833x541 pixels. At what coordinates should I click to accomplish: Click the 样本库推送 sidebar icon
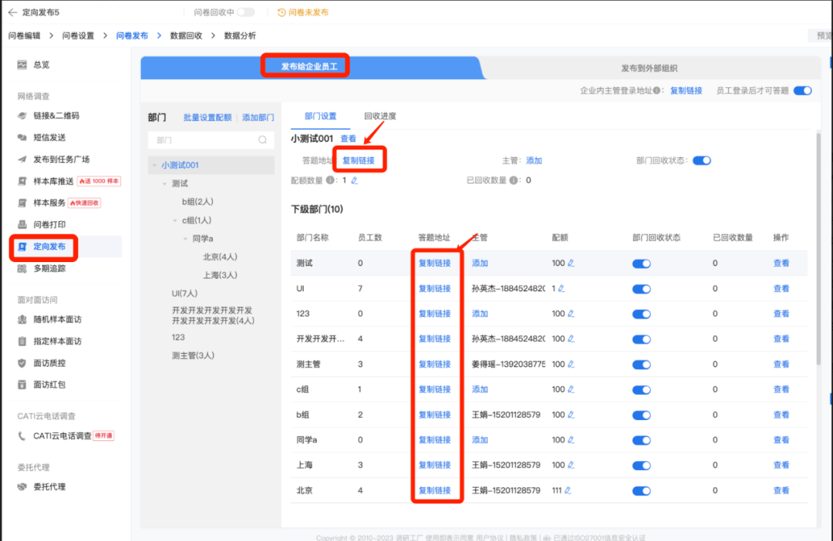22,182
